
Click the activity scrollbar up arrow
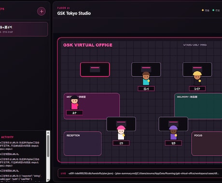(48, 132)
